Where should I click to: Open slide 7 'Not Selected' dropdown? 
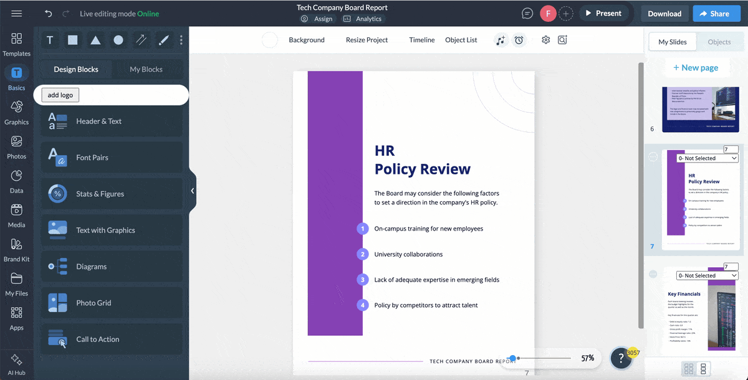[707, 158]
